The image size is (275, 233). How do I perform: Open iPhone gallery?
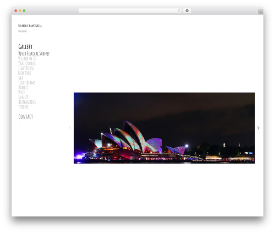[23, 107]
